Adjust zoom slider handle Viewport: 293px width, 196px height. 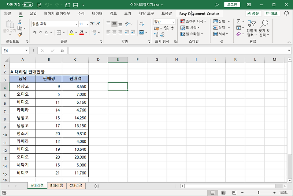click(x=259, y=193)
